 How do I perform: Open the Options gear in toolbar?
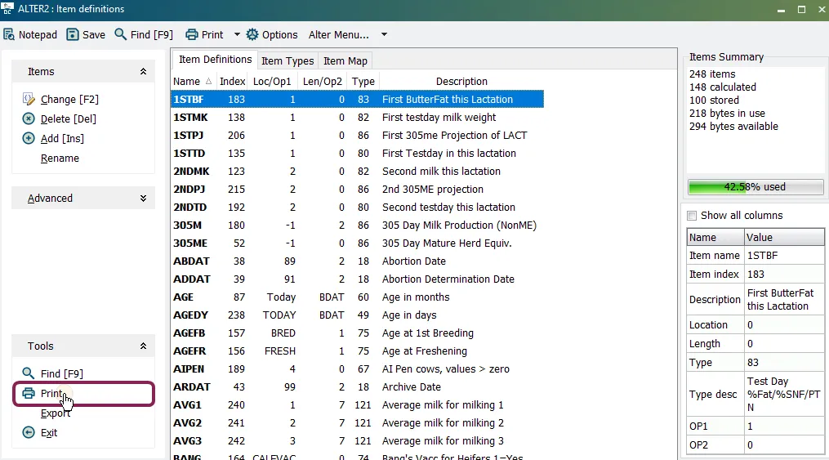point(252,35)
